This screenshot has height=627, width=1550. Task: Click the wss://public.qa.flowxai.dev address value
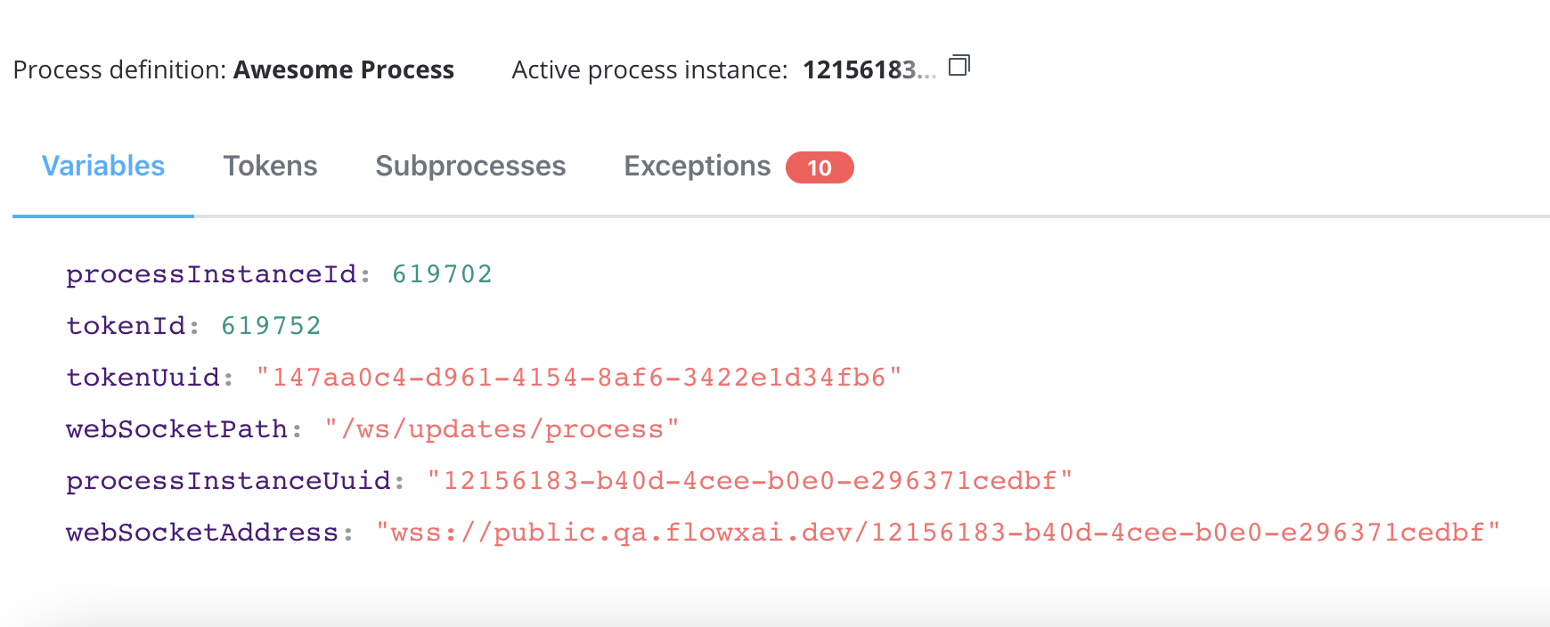(x=938, y=533)
